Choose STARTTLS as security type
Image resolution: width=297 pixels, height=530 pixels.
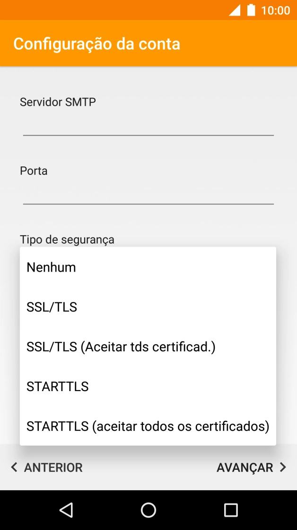coord(57,386)
